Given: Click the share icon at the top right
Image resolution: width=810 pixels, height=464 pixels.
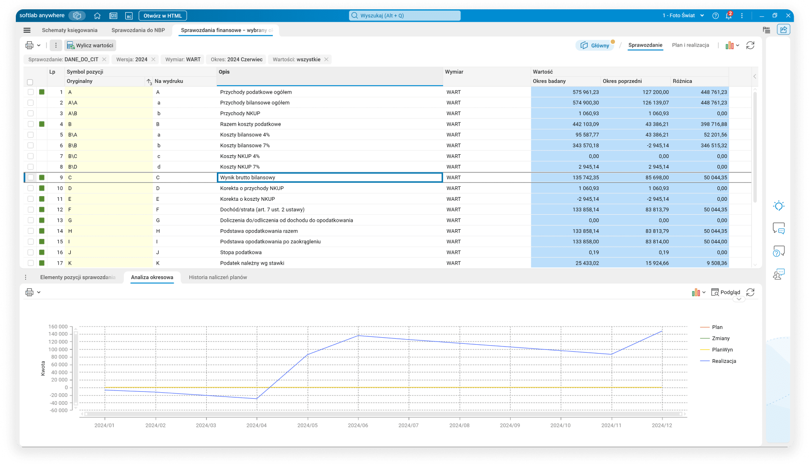Looking at the screenshot, I should (783, 30).
